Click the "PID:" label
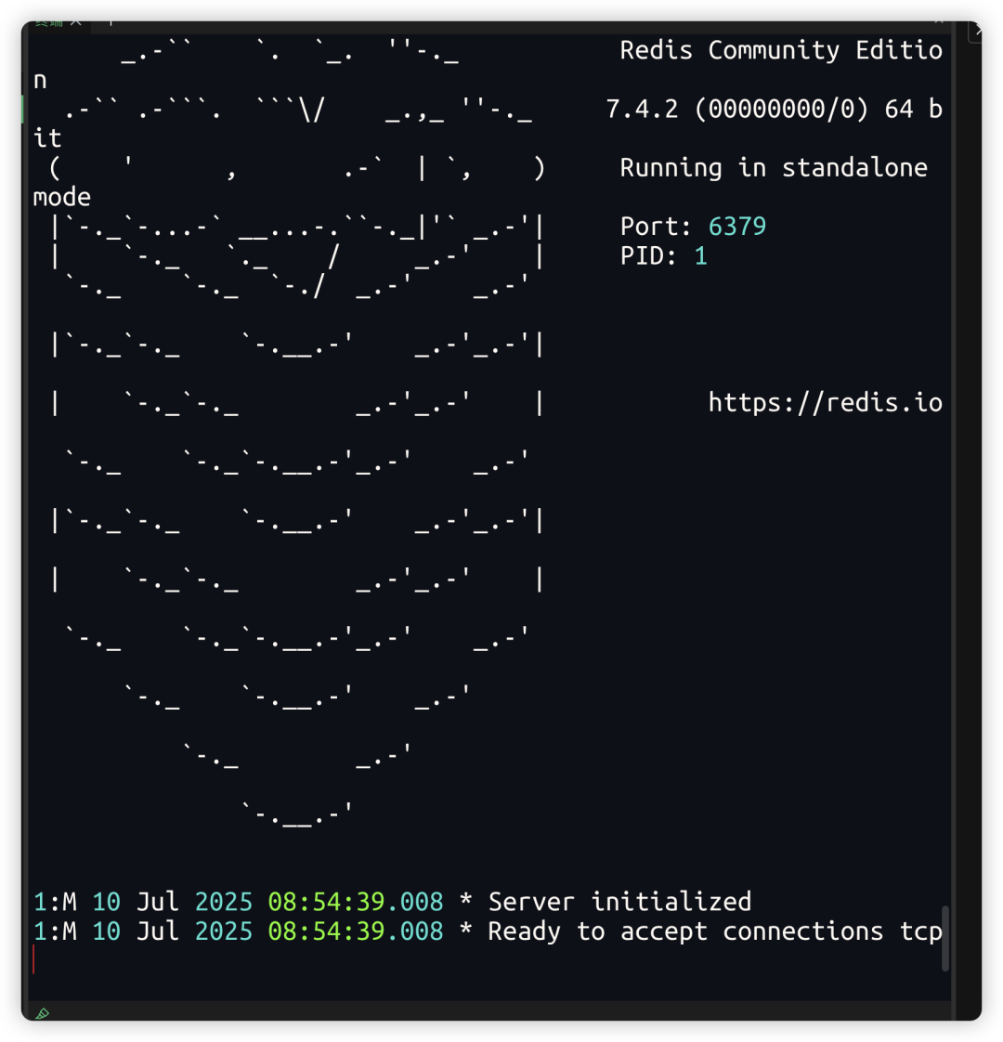1003x1042 pixels. coord(649,255)
